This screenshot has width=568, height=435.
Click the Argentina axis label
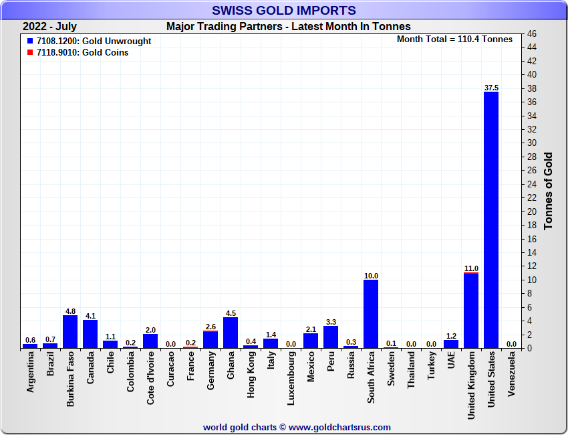click(30, 374)
